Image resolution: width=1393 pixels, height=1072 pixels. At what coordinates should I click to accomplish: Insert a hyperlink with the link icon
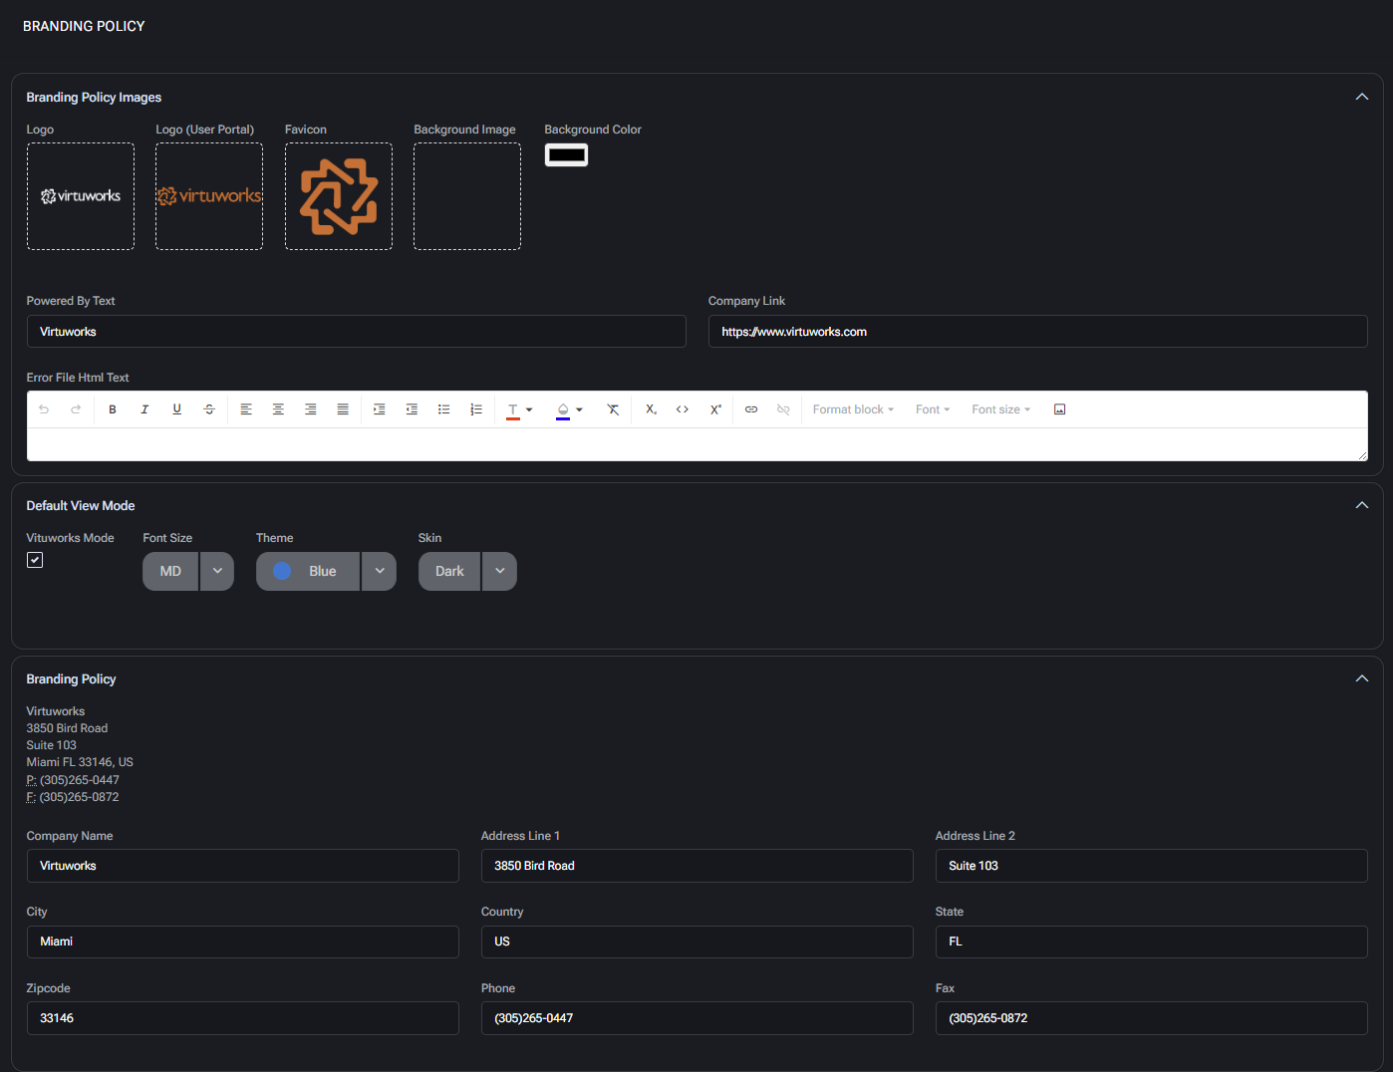(x=751, y=409)
